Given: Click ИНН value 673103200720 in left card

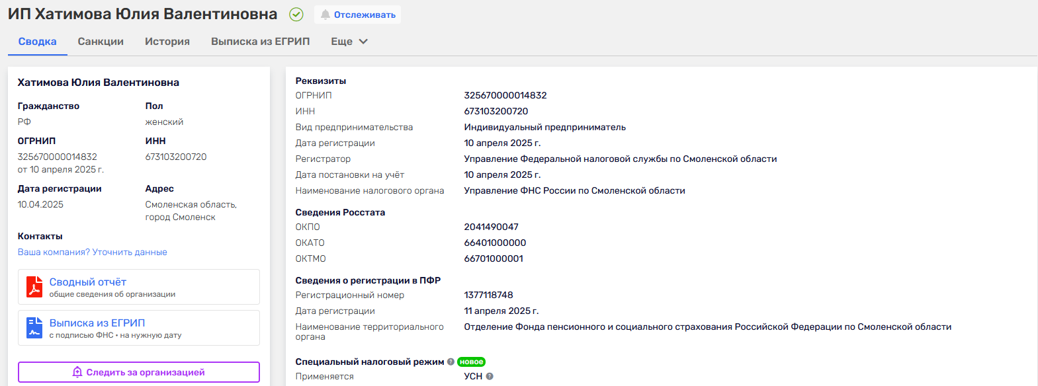Looking at the screenshot, I should pos(176,157).
